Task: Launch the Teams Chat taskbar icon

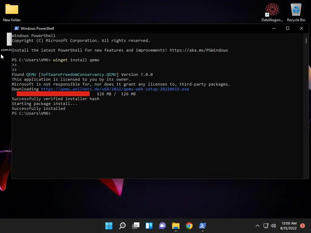Action: 162,226
